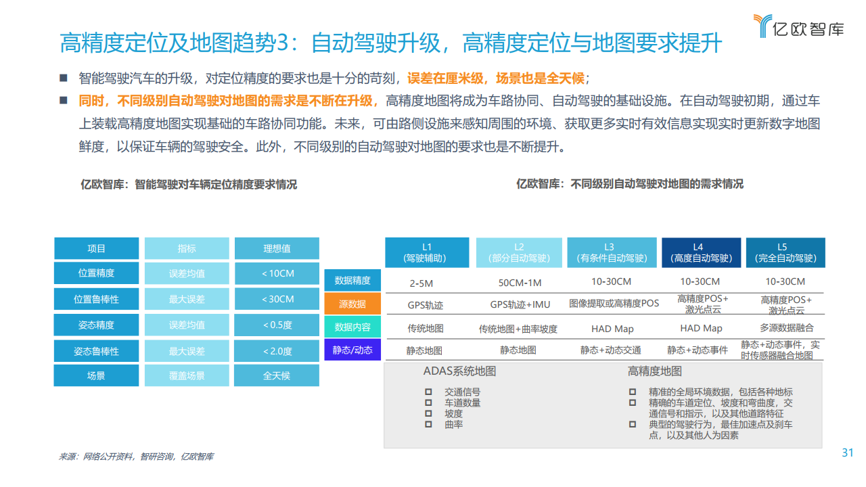Click the slide title about 高精度定位及地图趋势3
The height and width of the screenshot is (487, 866).
point(391,44)
